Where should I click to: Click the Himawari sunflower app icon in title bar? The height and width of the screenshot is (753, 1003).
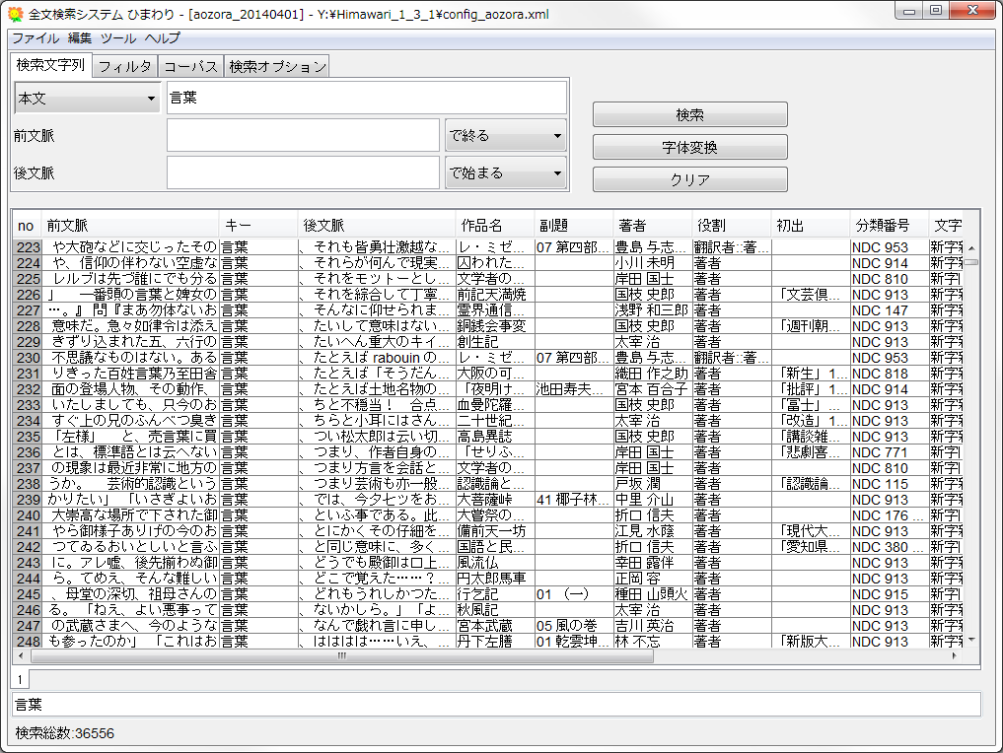click(15, 15)
